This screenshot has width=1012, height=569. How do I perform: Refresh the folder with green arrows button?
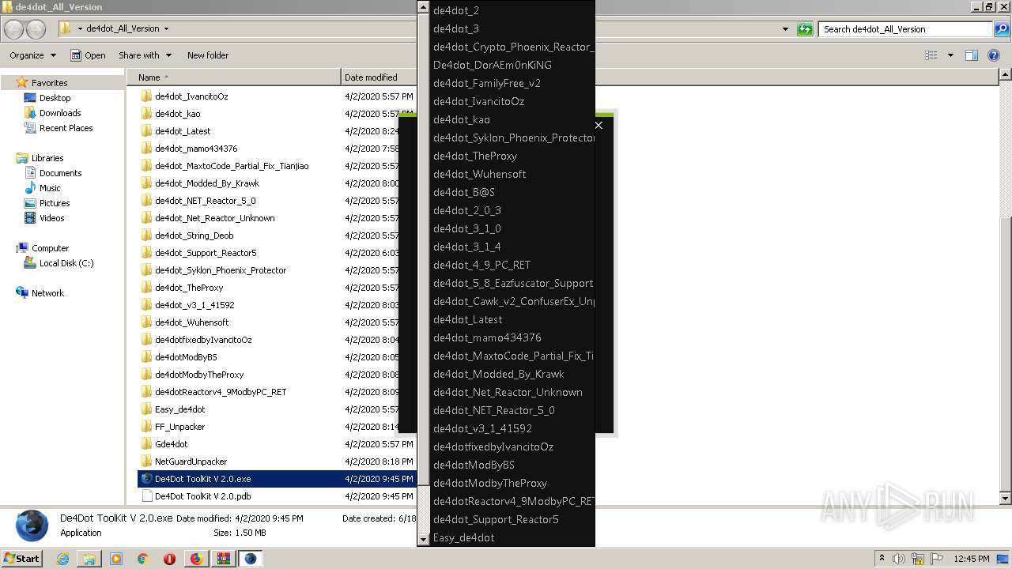(x=805, y=29)
